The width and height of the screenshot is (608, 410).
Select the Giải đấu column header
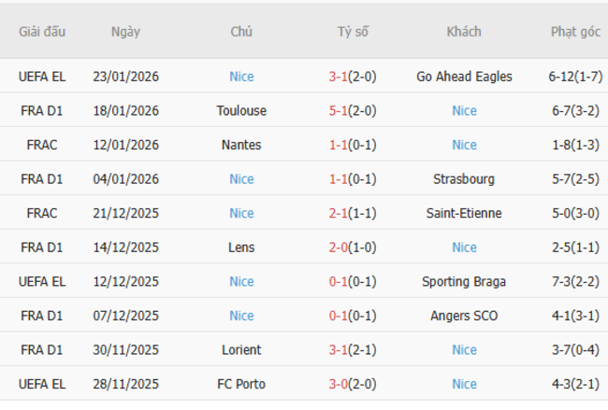[x=42, y=32]
